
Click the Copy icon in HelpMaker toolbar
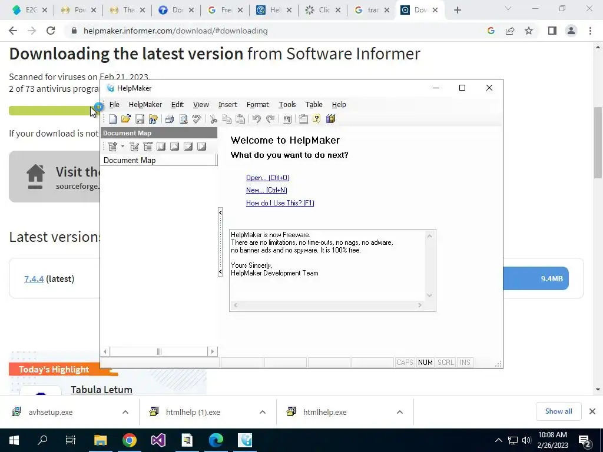(227, 119)
